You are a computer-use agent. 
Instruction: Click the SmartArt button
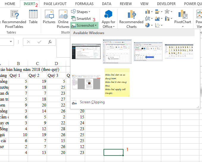[81, 18]
